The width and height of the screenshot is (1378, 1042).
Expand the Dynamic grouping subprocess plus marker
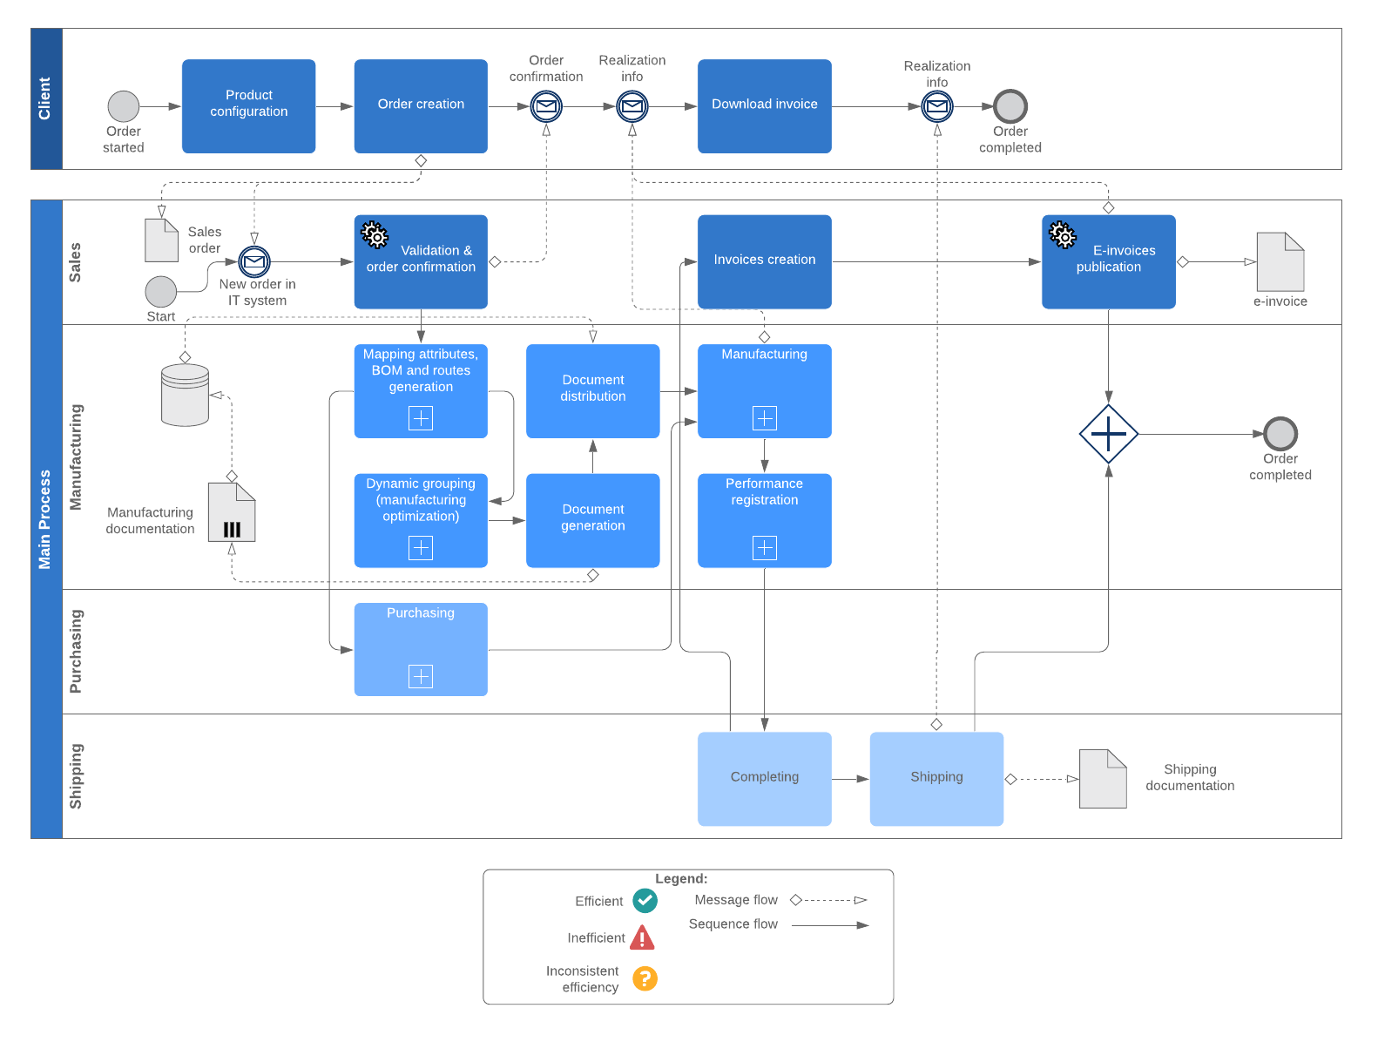pos(421,547)
